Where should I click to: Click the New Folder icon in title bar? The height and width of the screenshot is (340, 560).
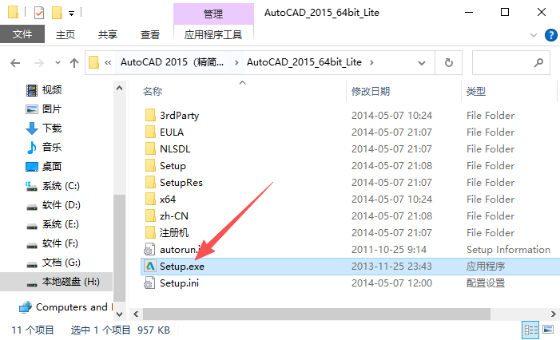point(58,13)
